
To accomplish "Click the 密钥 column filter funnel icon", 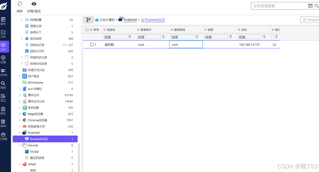I will [x=231, y=37].
